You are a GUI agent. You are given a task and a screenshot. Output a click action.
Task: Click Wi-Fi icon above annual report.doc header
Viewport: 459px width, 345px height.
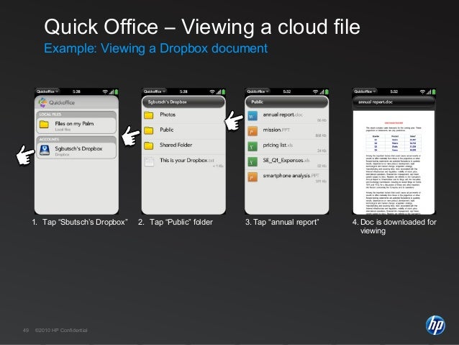[422, 91]
